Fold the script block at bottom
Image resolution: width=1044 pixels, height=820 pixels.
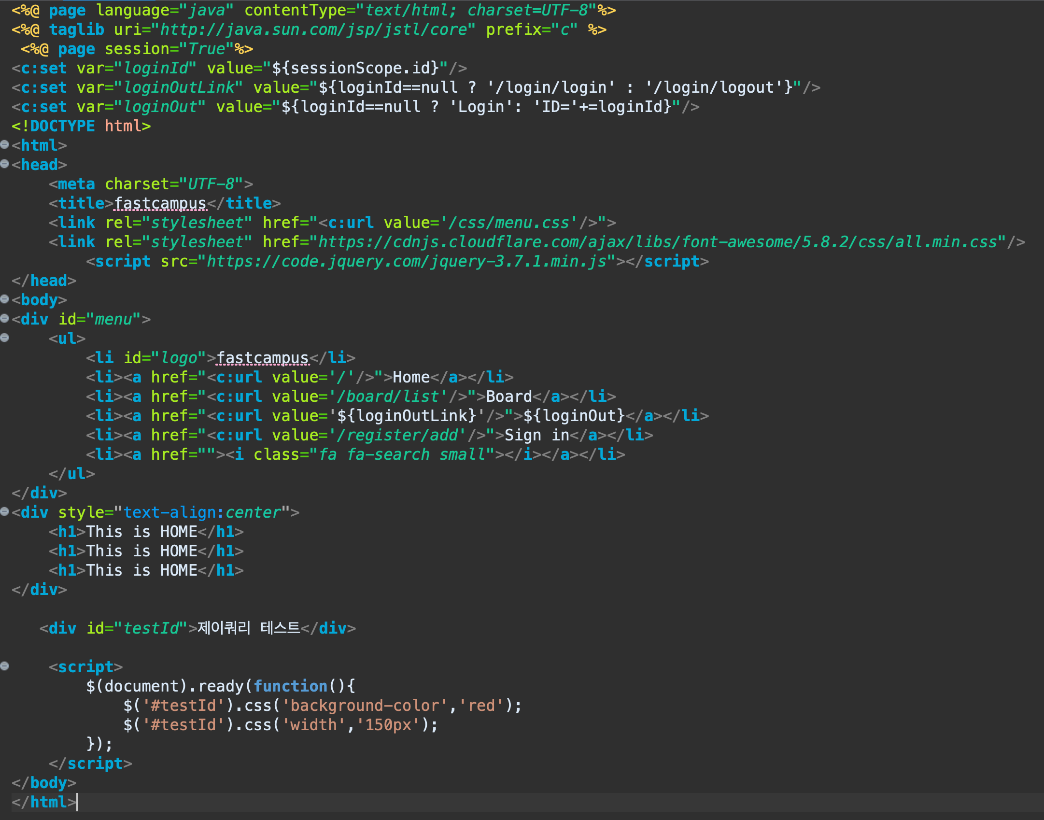[x=4, y=666]
